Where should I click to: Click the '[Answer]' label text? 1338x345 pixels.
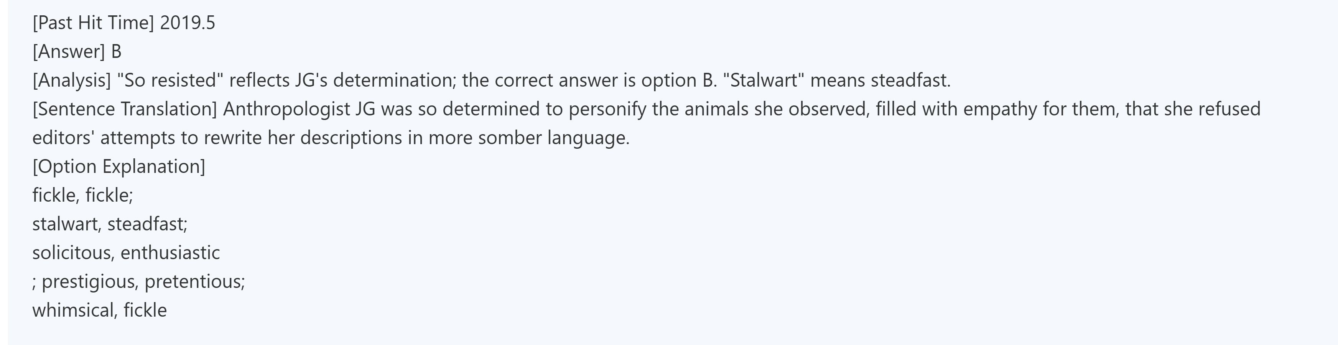[x=69, y=52]
